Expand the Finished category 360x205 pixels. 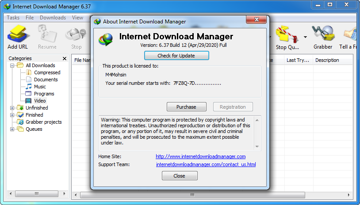(12, 115)
